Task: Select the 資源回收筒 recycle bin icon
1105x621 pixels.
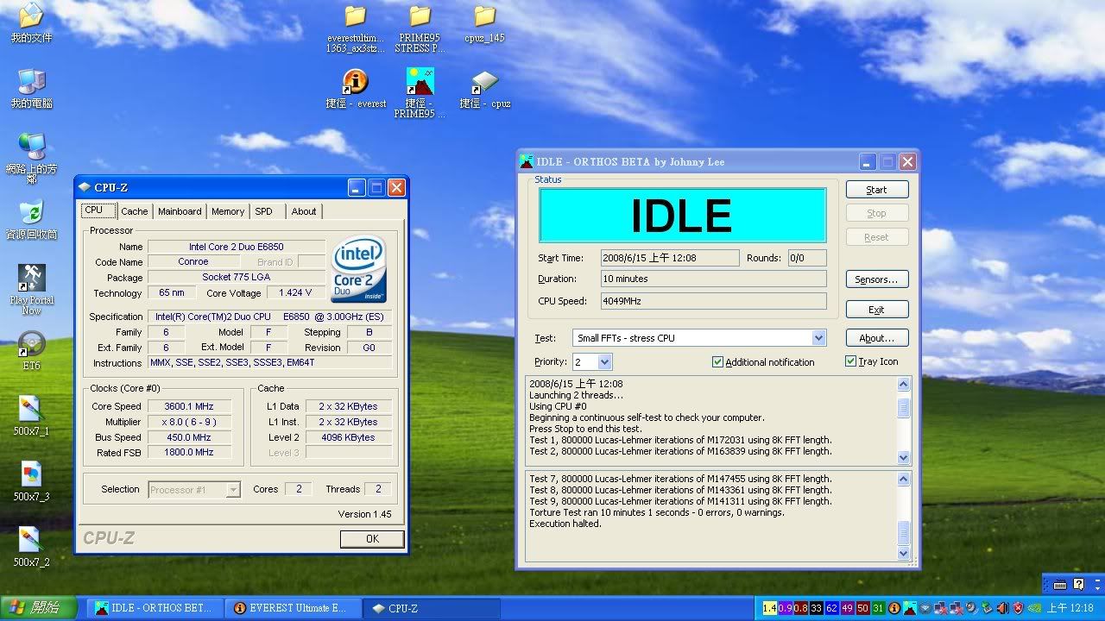Action: click(x=31, y=220)
